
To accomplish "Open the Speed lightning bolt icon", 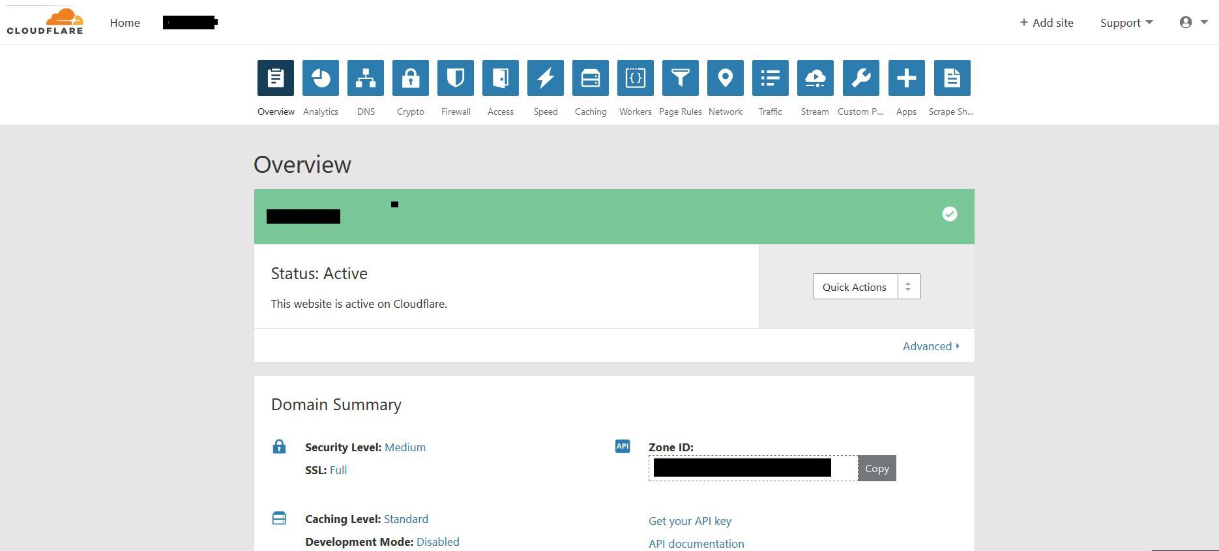I will pos(546,78).
